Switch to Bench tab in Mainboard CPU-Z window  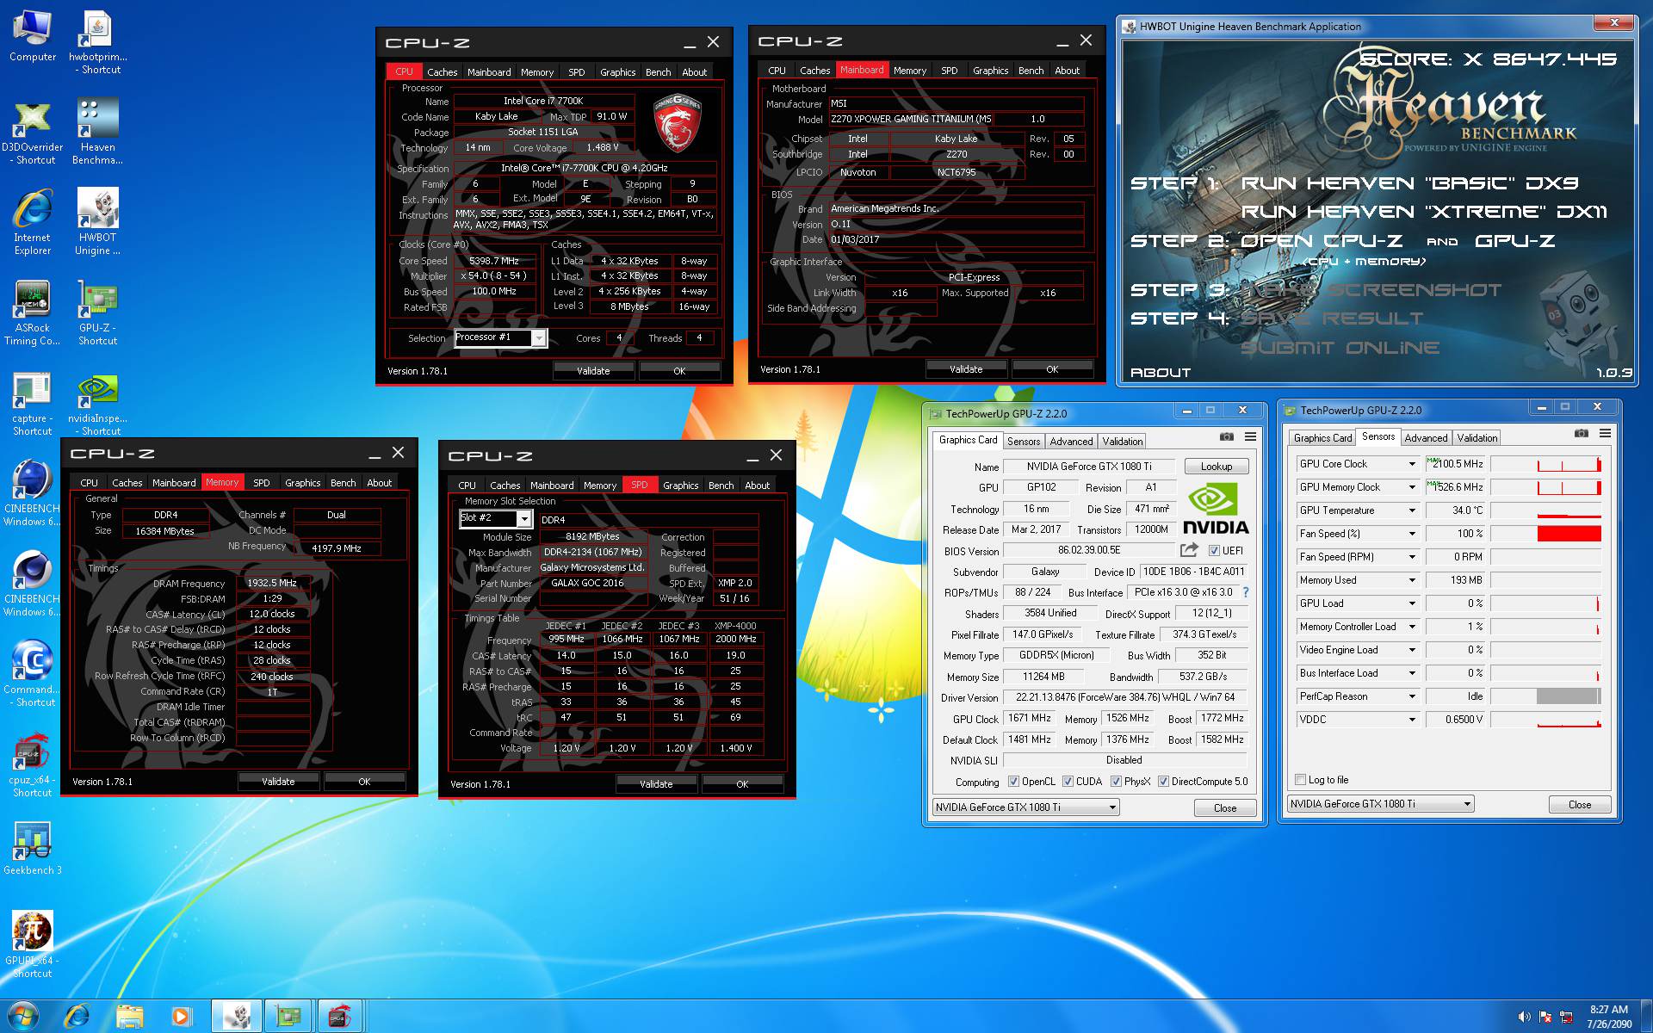tap(1031, 71)
